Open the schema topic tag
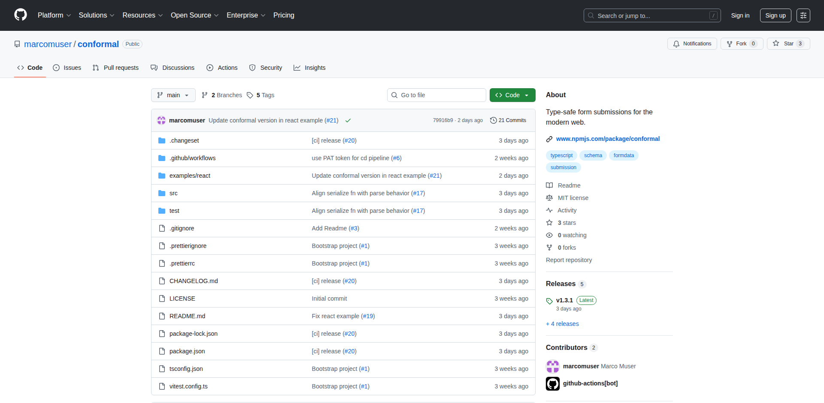The width and height of the screenshot is (824, 403). click(x=593, y=155)
